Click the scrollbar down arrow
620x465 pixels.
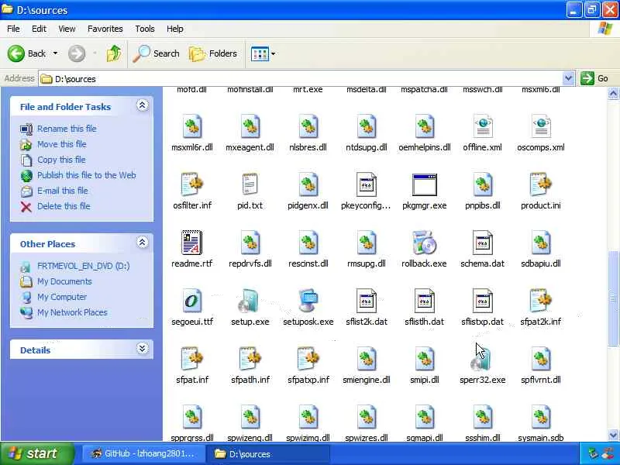point(613,436)
